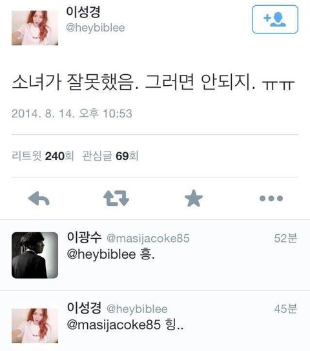This screenshot has width=310, height=351.
Task: Tap the reply arrow icon
Action: [x=39, y=198]
